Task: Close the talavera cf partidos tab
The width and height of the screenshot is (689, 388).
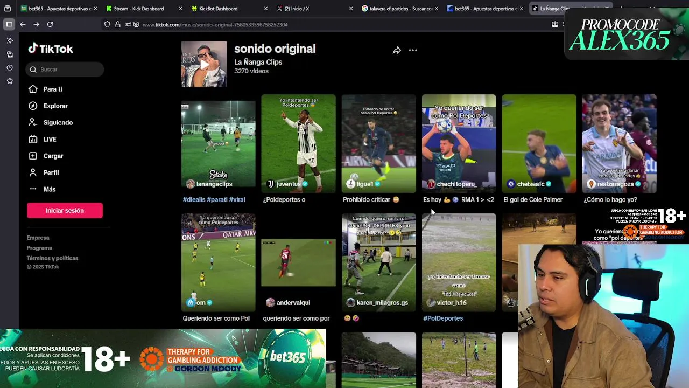Action: (436, 9)
